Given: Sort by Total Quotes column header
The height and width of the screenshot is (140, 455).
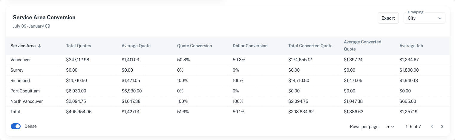Looking at the screenshot, I should coord(79,46).
